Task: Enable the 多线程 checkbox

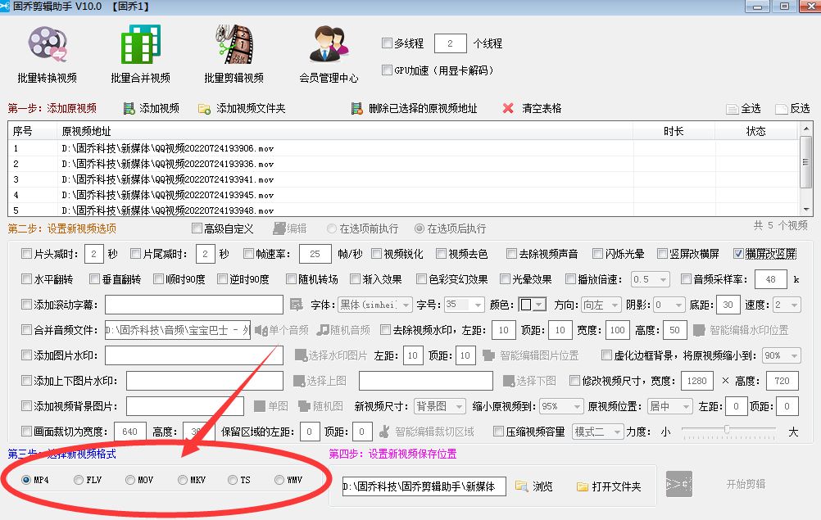Action: point(386,43)
